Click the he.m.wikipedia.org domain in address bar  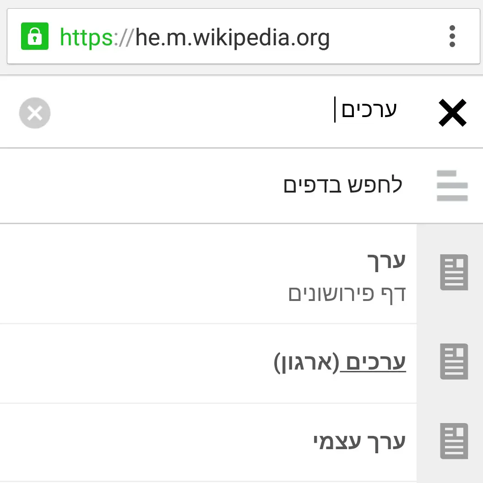233,38
